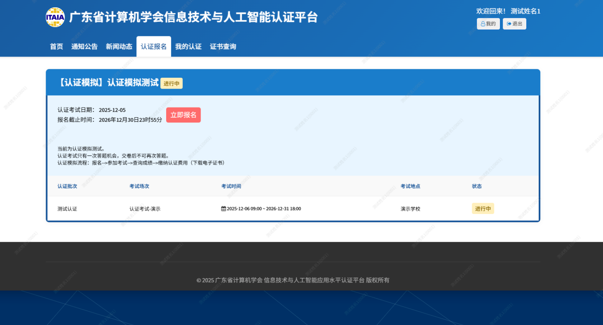The image size is (603, 325).
Task: Click the 考试时间 column header
Action: click(x=231, y=186)
